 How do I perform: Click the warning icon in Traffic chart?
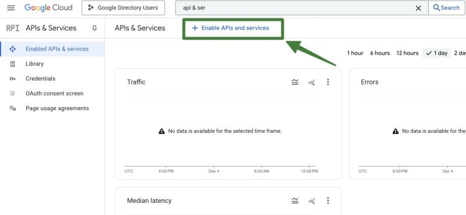pos(161,131)
